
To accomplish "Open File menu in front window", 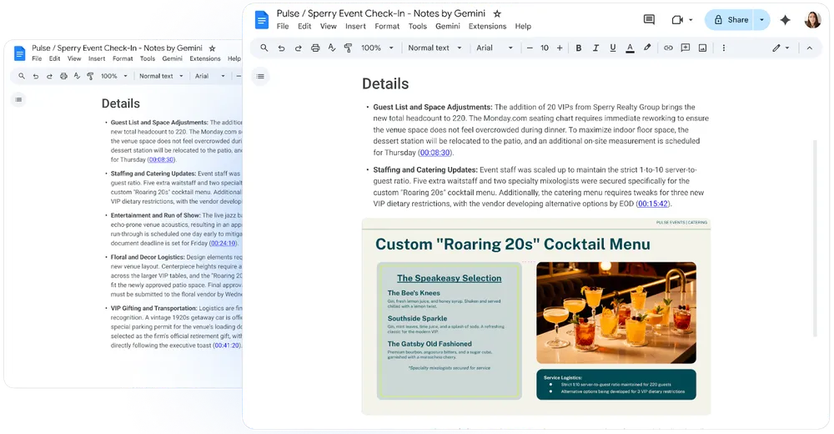I will 283,26.
